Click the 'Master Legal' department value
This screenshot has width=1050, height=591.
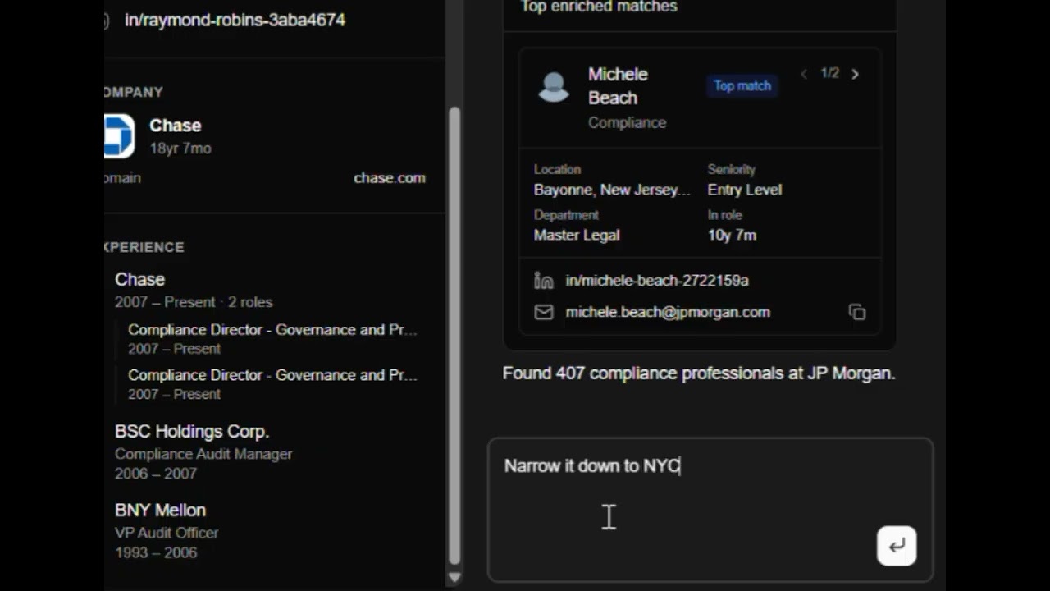point(577,235)
